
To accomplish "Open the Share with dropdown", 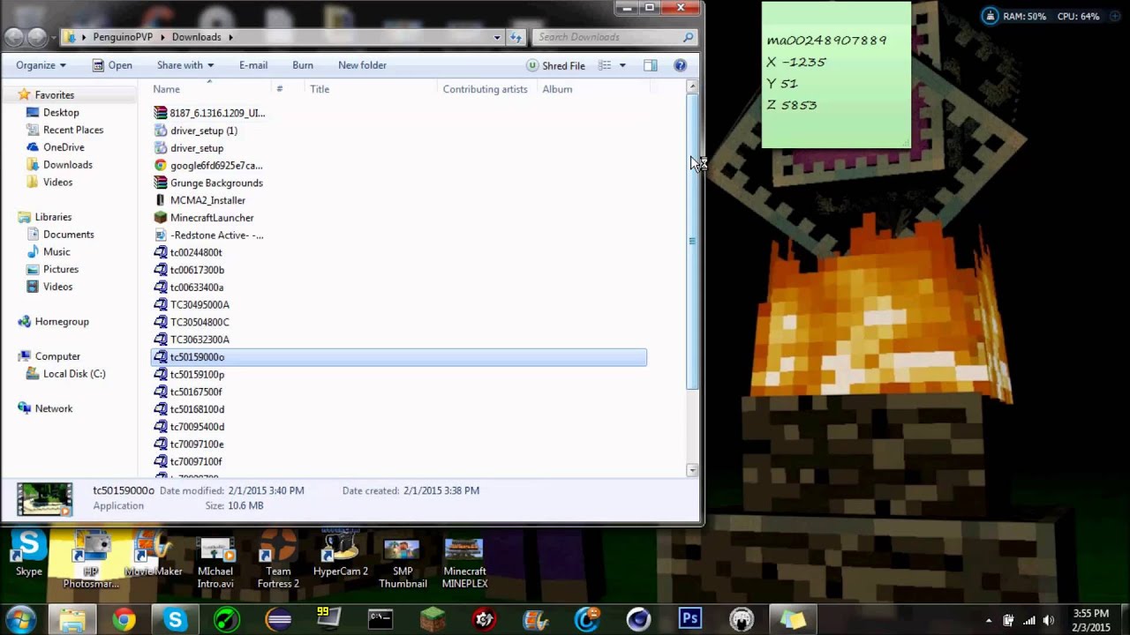I will point(185,65).
